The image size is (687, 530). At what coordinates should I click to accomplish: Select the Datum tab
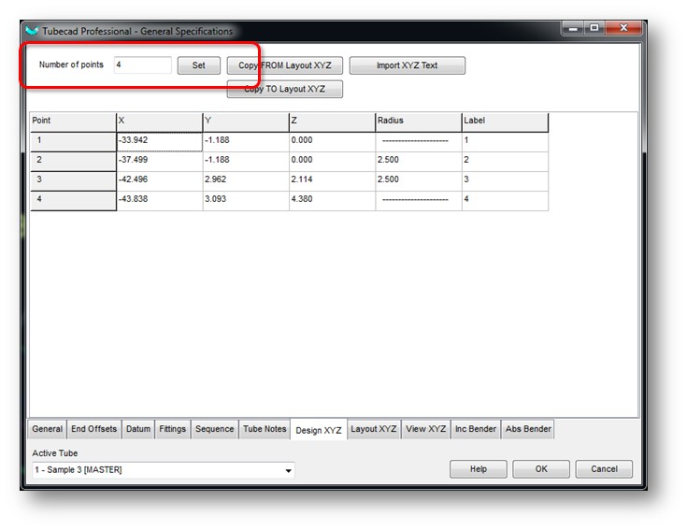tap(137, 429)
